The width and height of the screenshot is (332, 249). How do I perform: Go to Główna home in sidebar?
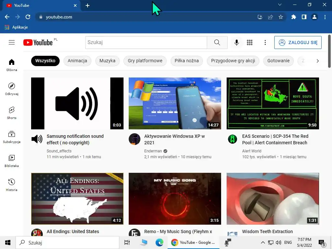click(12, 65)
